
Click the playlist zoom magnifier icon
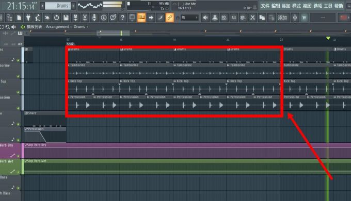pos(7,27)
